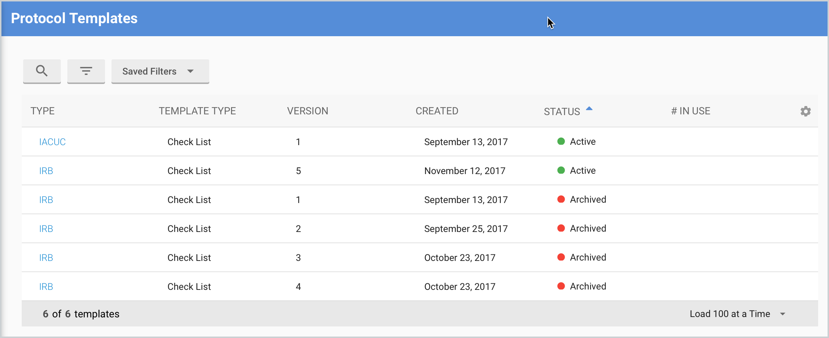Open the filter list icon
Screen dimensions: 829x338
(86, 71)
